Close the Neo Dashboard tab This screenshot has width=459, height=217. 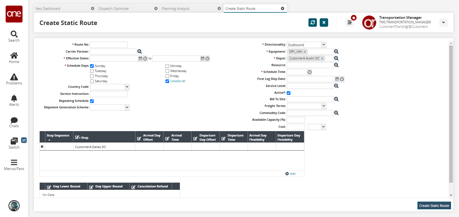tap(93, 8)
